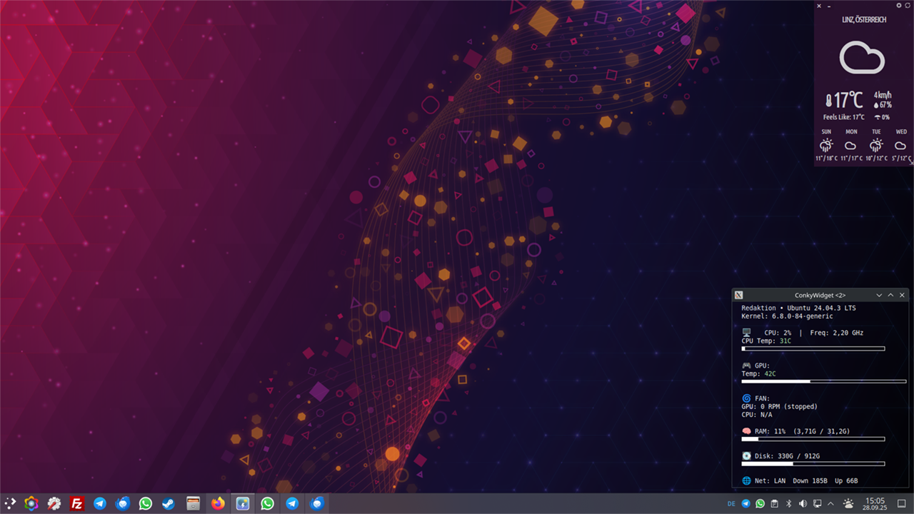Click the RAM usage bar
The image size is (914, 514).
(813, 439)
